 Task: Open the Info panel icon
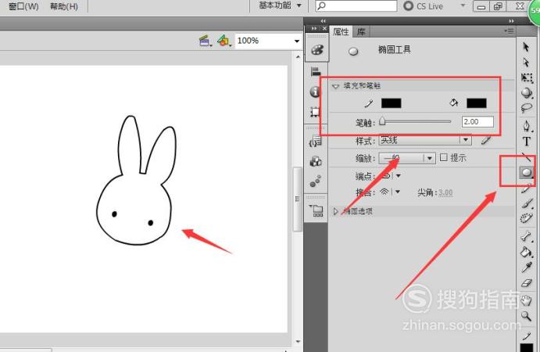315,92
